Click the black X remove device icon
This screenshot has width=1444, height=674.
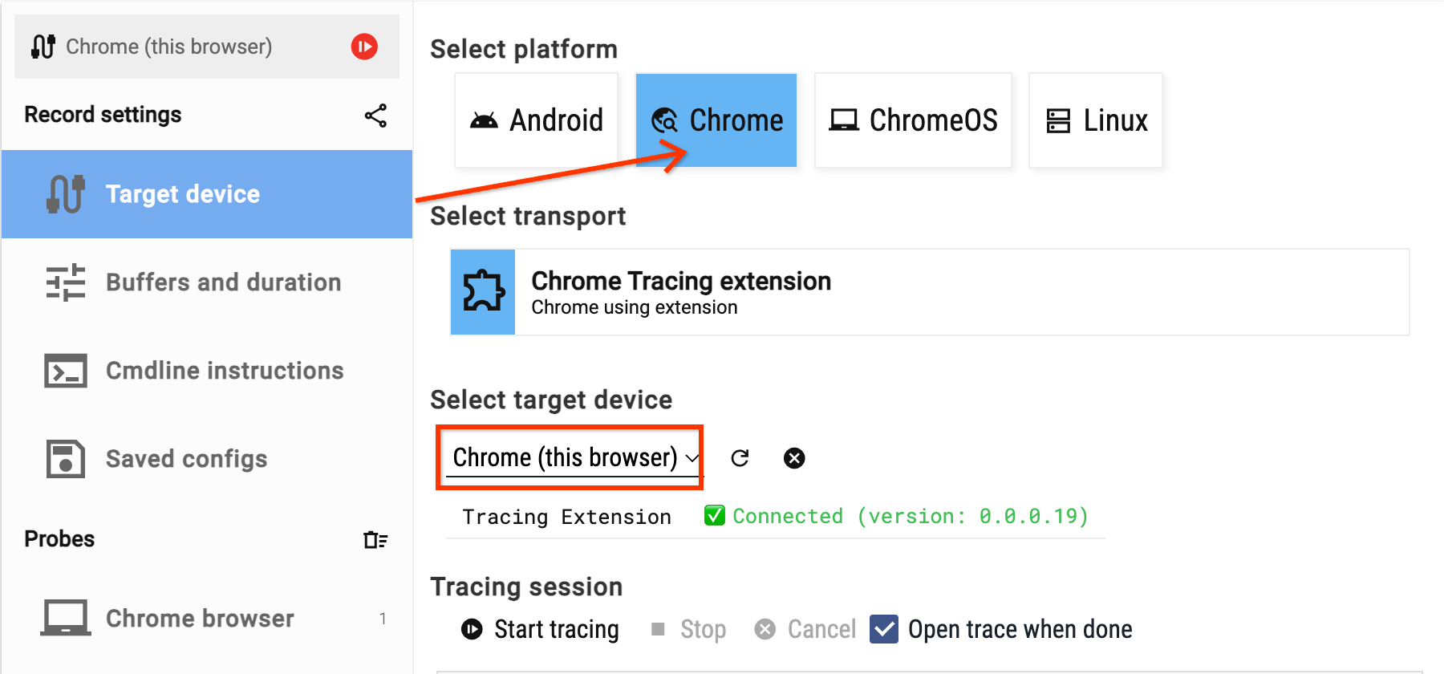click(x=794, y=458)
